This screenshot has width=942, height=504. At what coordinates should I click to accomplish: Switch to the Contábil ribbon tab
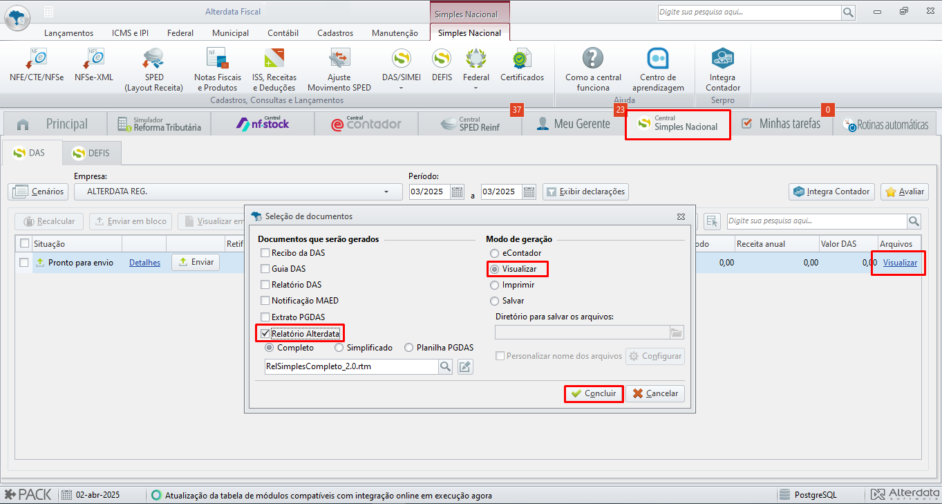point(283,33)
